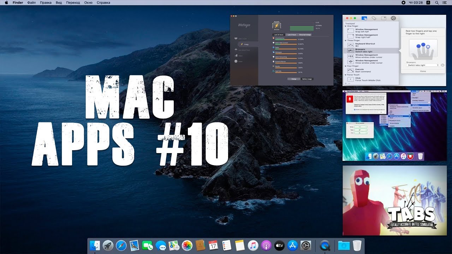Collapse the Four Finger gesture group

click(x=346, y=66)
